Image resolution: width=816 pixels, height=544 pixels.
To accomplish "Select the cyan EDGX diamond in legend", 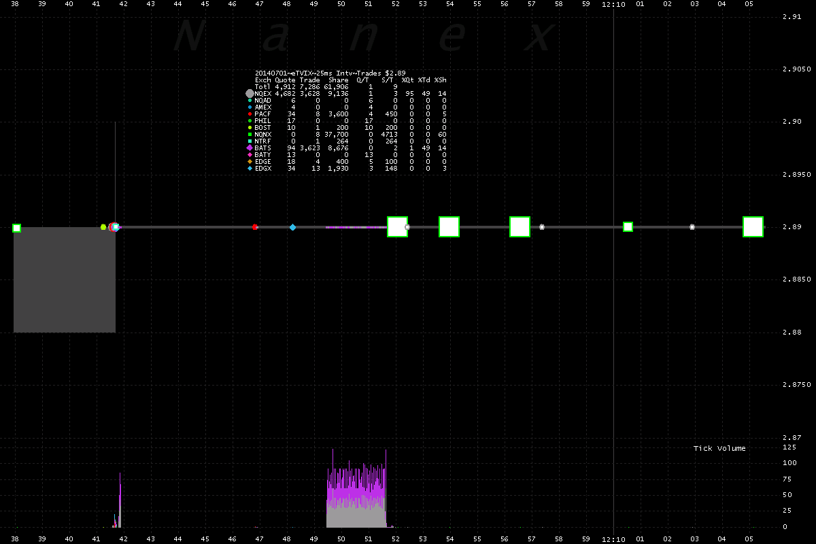I will pyautogui.click(x=250, y=168).
